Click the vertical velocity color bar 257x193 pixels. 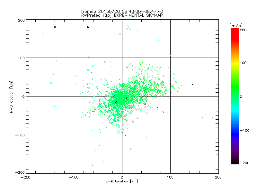235,96
